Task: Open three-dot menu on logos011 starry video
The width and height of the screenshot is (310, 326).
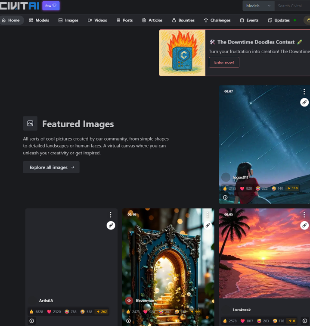Action: (x=304, y=92)
